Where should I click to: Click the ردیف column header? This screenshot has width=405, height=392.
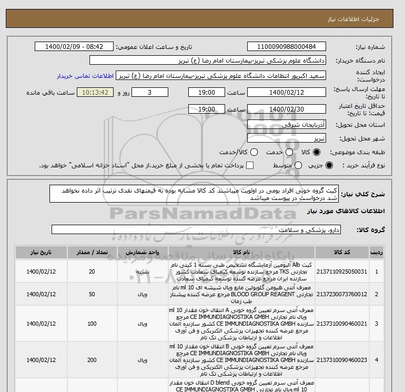pyautogui.click(x=376, y=252)
